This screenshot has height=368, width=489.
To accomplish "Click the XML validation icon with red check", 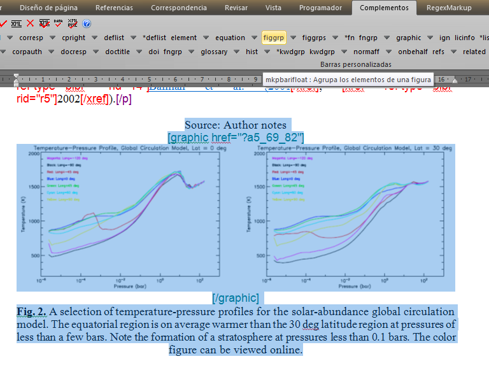I will [x=44, y=24].
